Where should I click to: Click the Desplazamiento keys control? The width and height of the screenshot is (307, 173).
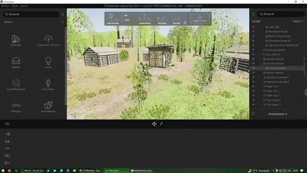145,19
